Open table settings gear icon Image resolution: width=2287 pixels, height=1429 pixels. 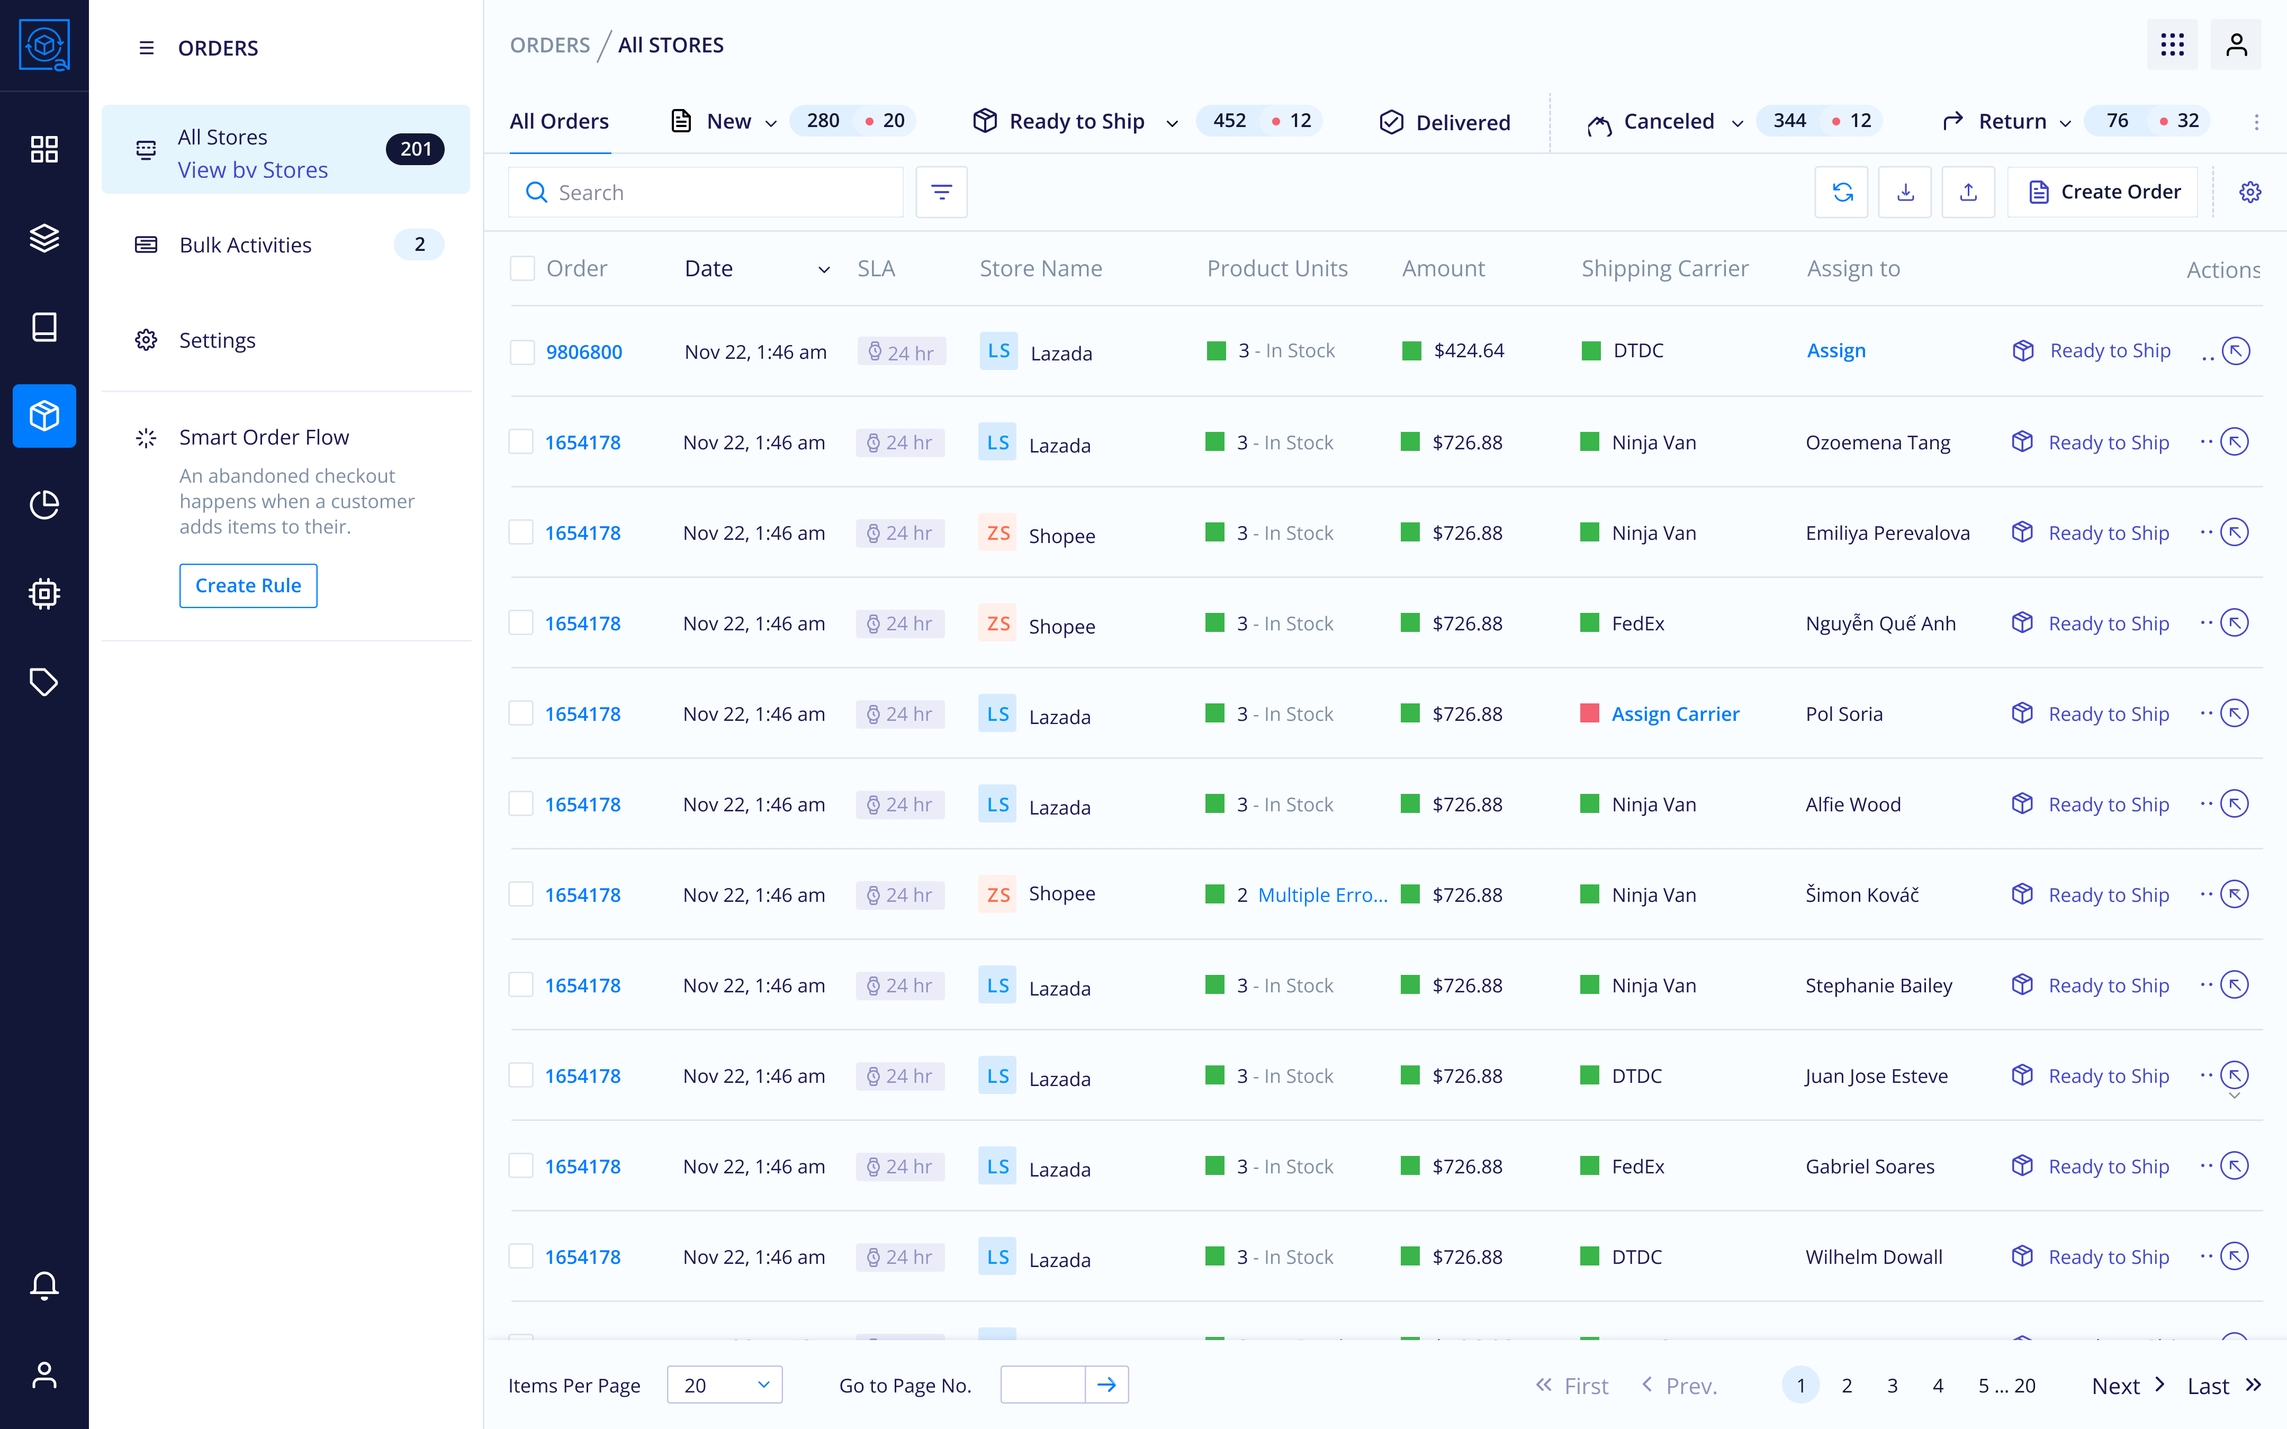coord(2250,192)
